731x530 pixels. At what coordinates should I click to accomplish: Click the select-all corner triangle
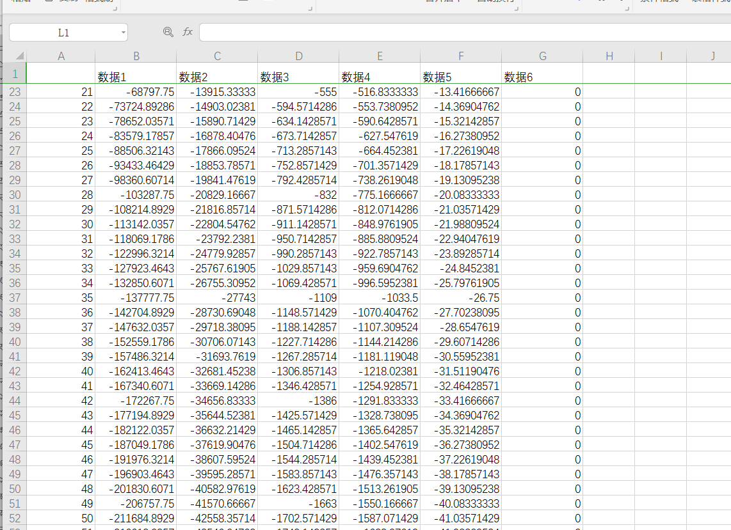click(x=19, y=56)
